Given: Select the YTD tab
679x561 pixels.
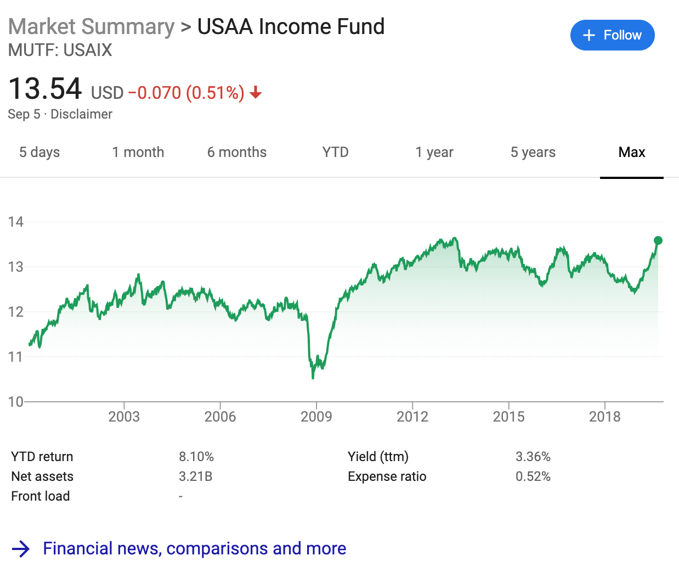Looking at the screenshot, I should pos(336,152).
